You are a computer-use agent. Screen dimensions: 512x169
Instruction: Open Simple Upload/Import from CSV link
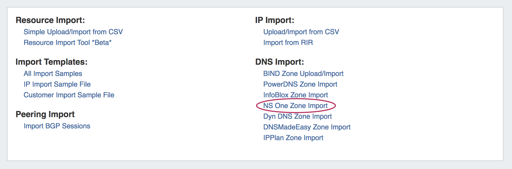coord(73,32)
